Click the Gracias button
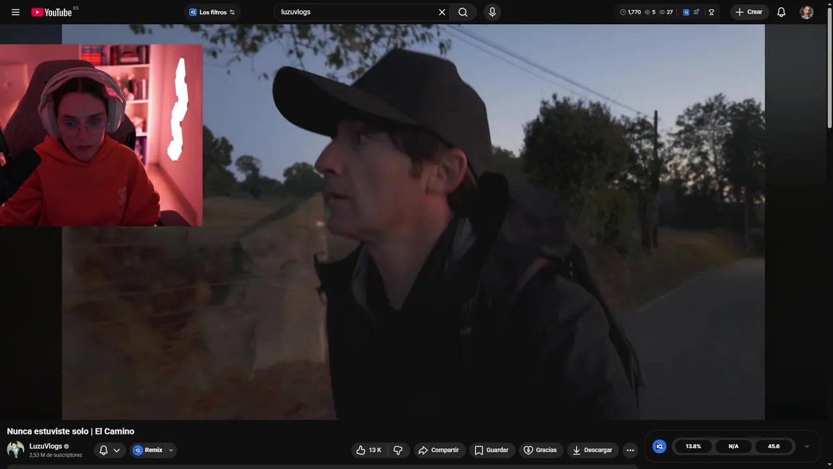 click(x=540, y=450)
